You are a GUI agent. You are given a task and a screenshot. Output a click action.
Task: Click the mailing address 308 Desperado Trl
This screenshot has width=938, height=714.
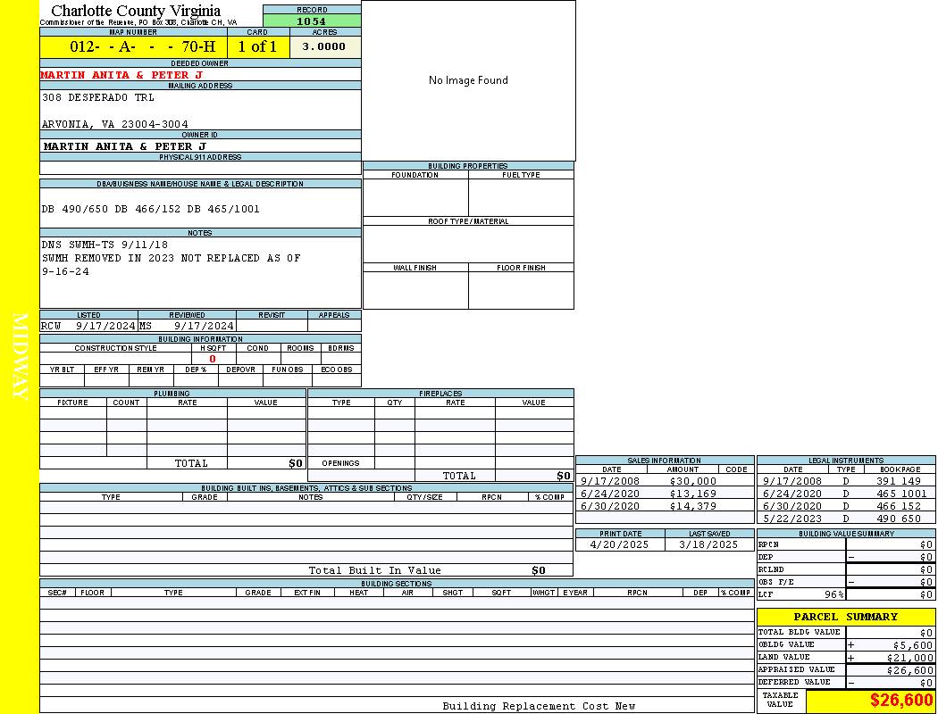[x=98, y=97]
